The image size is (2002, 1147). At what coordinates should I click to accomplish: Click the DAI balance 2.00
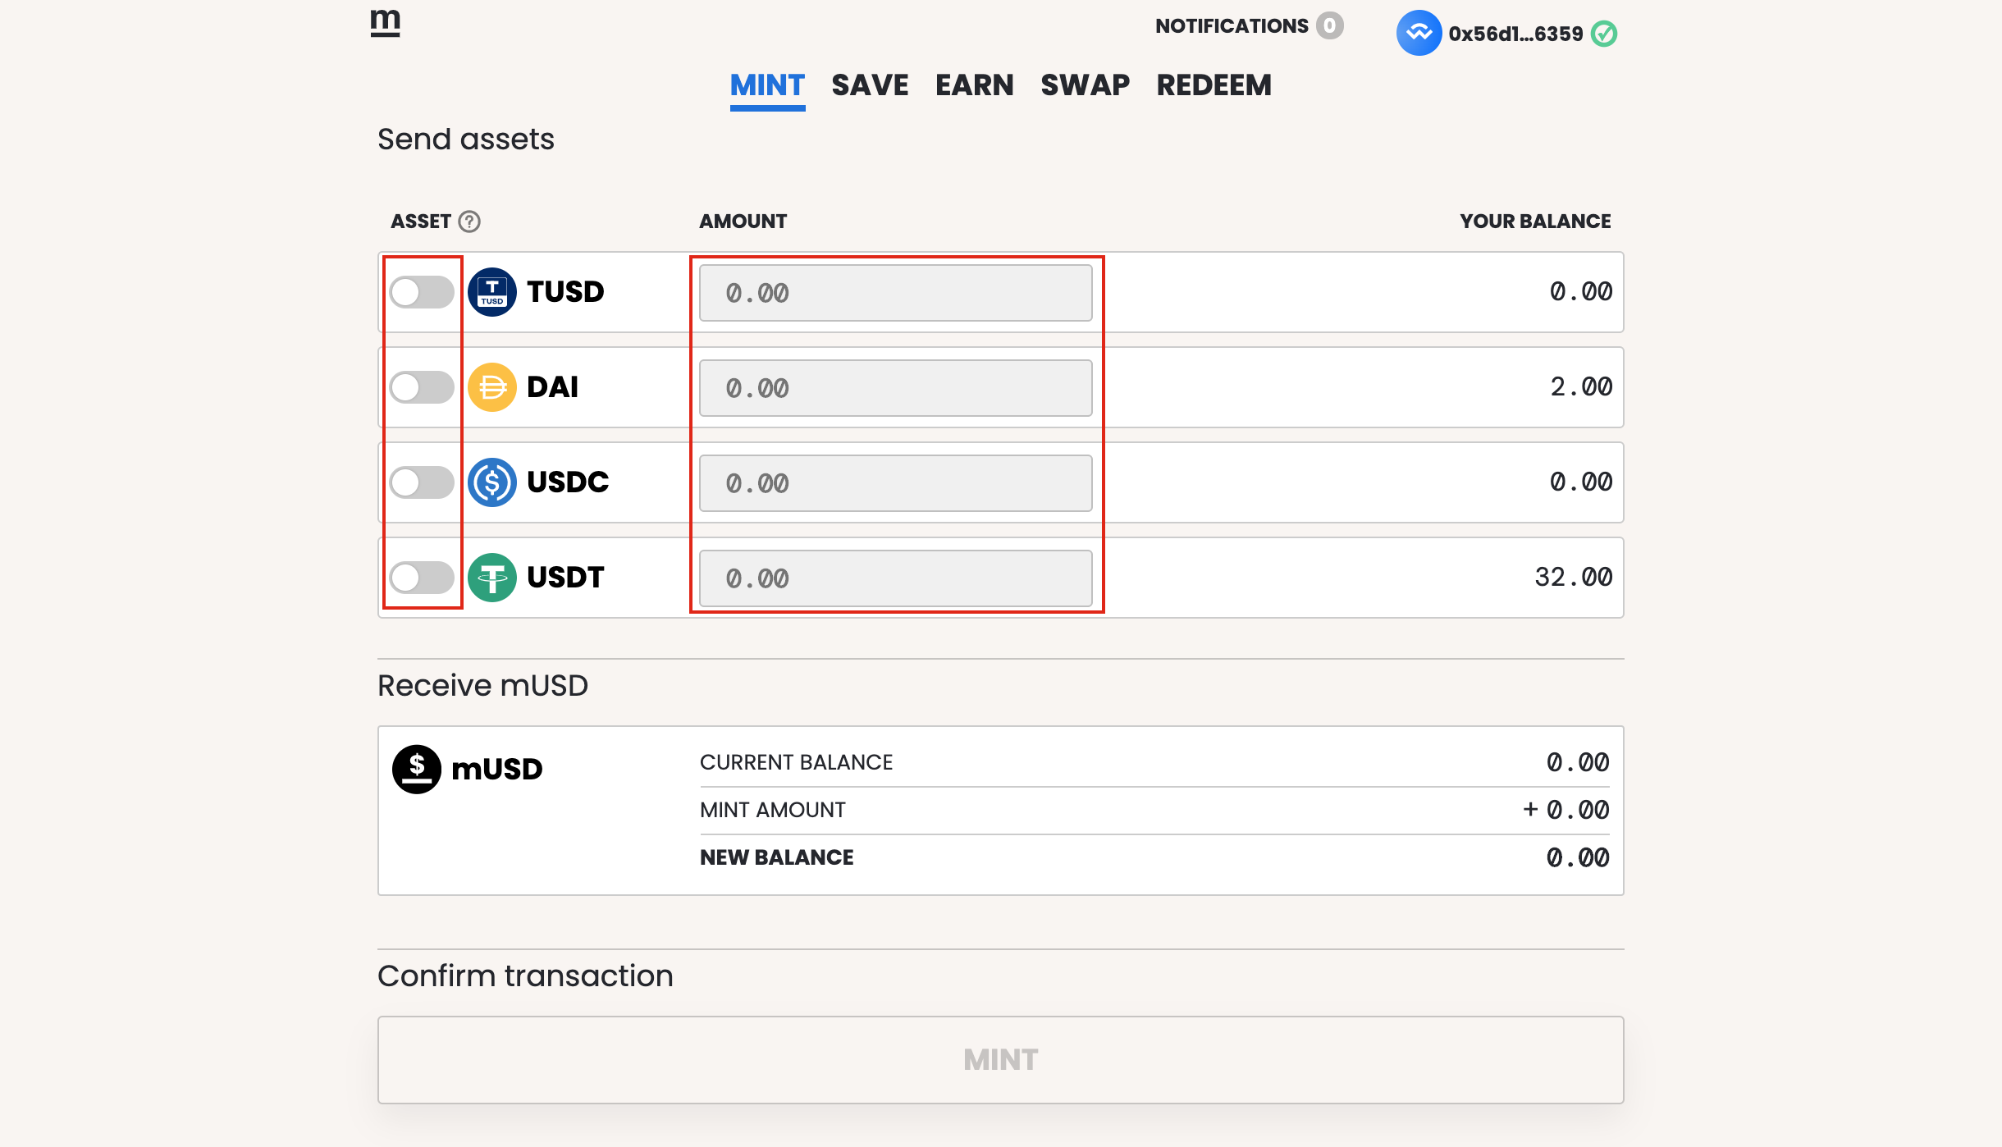(x=1581, y=386)
